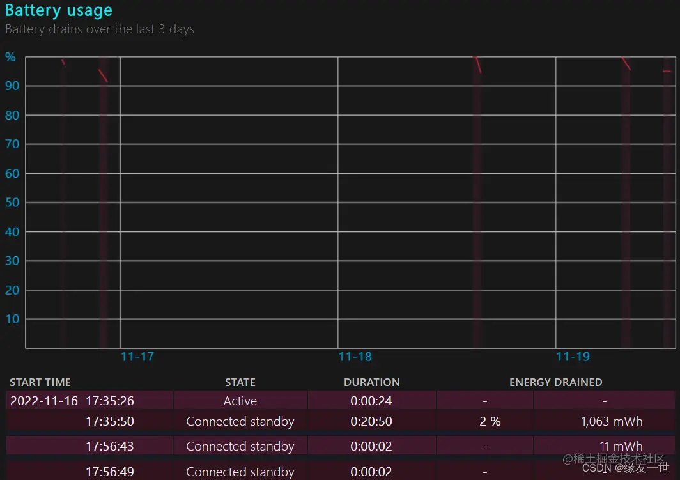The height and width of the screenshot is (480, 680).
Task: Click the ENERGY DRAINED column header
Action: pyautogui.click(x=555, y=382)
